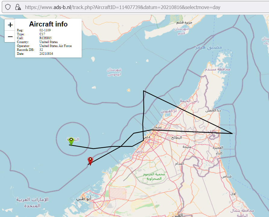Click the أبو ظبي city label on map
Viewport: 269px width, 217px height.
(x=83, y=198)
